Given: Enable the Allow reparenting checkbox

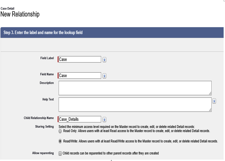Looking at the screenshot, I should coord(60,153).
